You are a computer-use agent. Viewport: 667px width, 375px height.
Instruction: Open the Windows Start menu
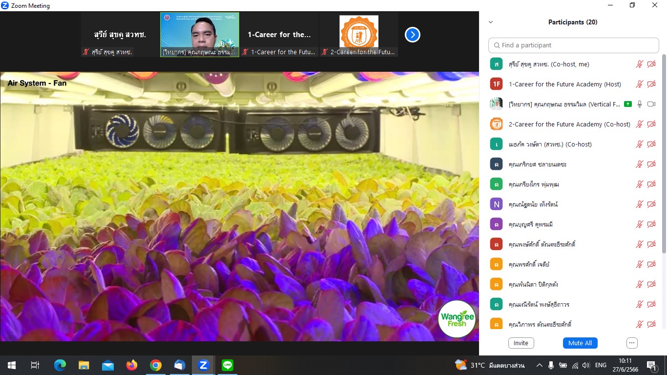point(12,365)
